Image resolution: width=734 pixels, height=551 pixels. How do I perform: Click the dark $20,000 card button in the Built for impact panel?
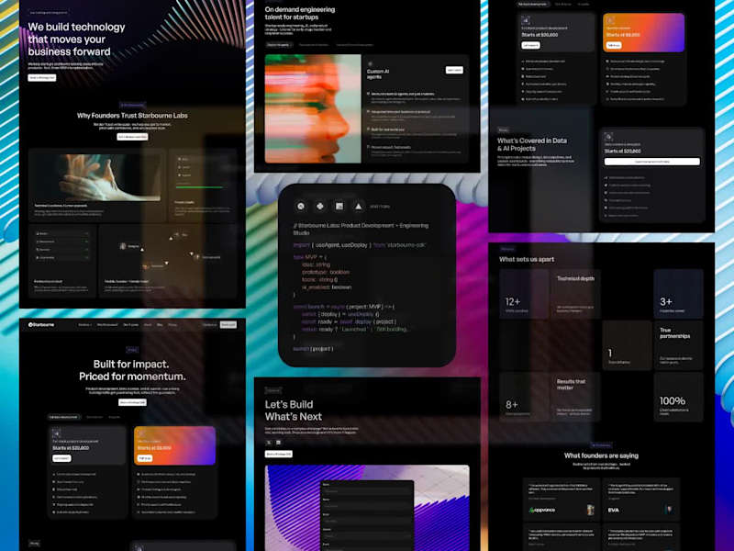61,458
